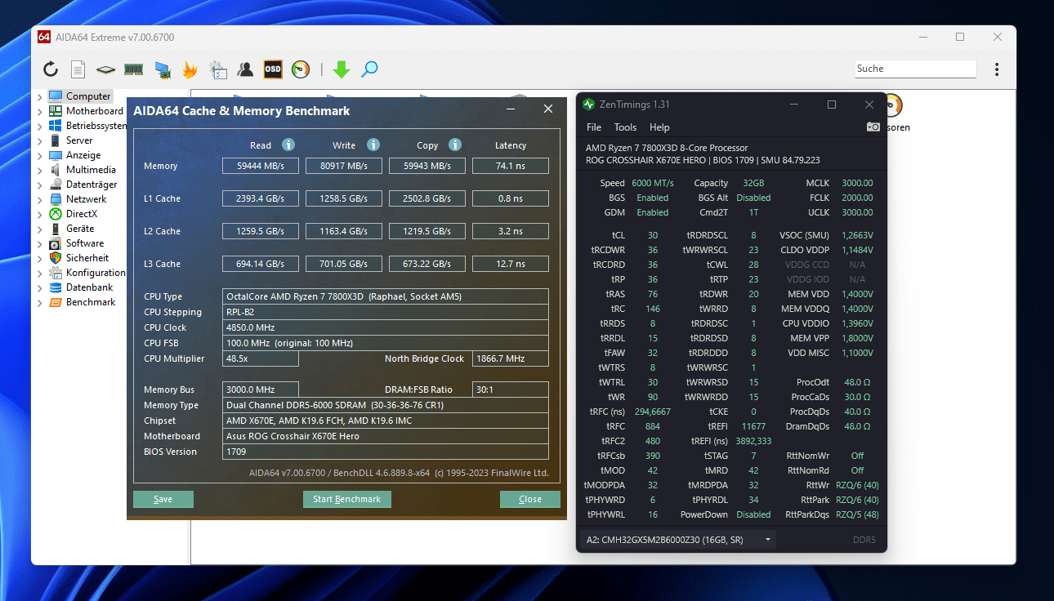Click the AIDA64 red 64 logo

(x=44, y=37)
